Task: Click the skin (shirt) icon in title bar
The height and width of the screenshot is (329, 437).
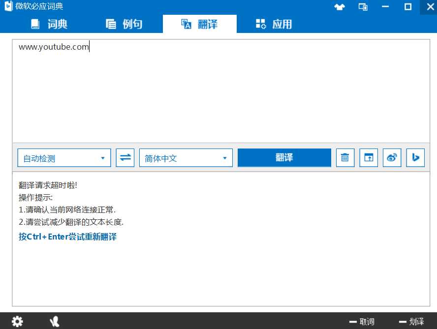Action: [x=339, y=7]
